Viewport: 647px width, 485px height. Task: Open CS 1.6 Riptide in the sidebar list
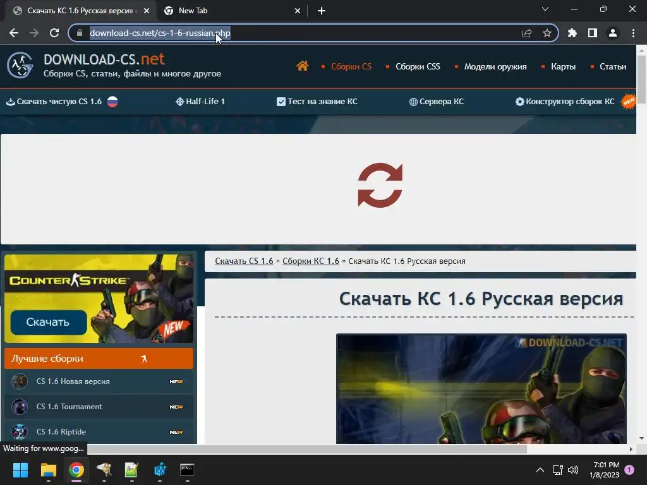click(99, 432)
